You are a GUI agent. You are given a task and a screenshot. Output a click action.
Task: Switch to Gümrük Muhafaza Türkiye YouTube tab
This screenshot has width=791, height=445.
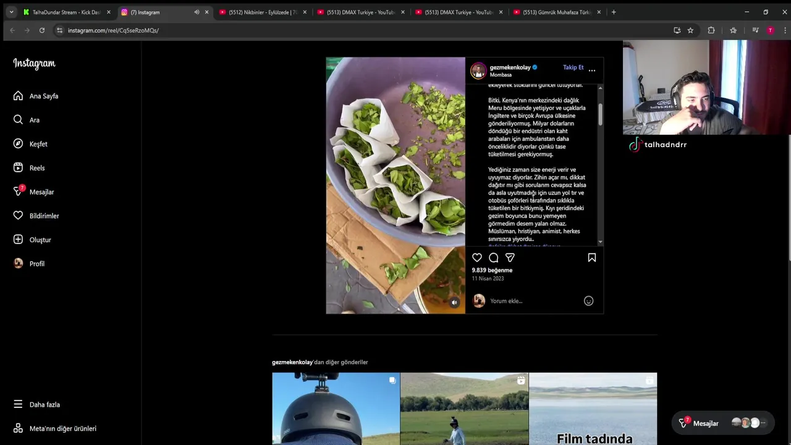pyautogui.click(x=557, y=12)
